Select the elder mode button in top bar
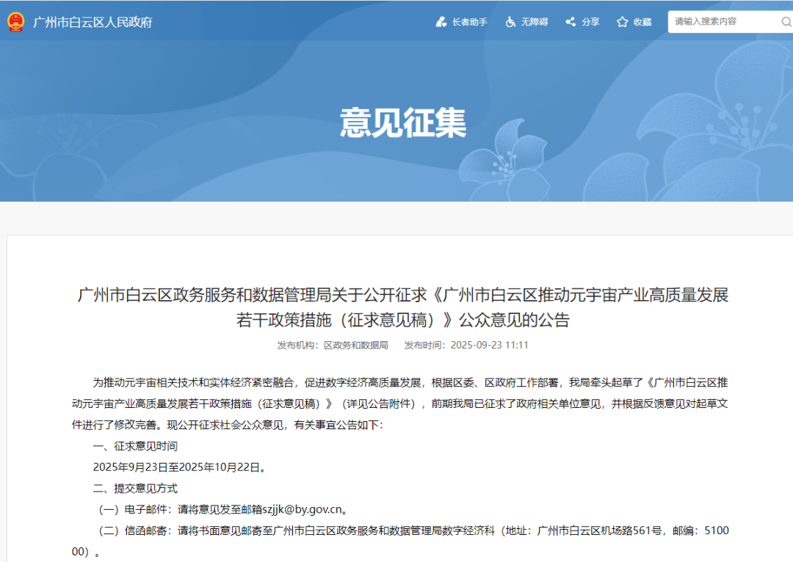793x562 pixels. click(x=462, y=21)
